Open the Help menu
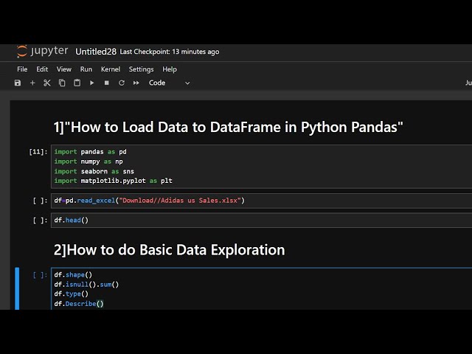This screenshot has width=472, height=354. (x=170, y=69)
